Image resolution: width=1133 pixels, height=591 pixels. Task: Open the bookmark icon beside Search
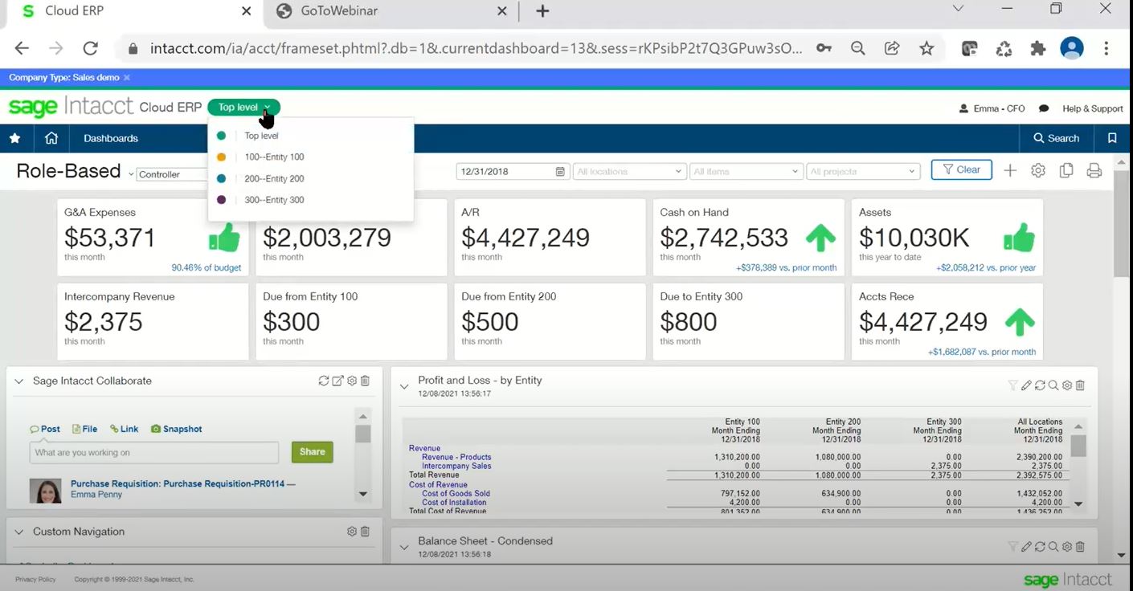pyautogui.click(x=1112, y=138)
